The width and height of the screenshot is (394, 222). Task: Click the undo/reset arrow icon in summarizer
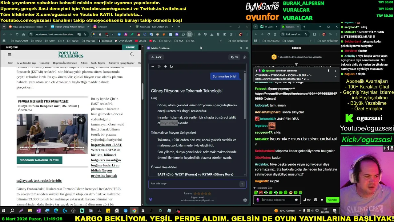[171, 66]
